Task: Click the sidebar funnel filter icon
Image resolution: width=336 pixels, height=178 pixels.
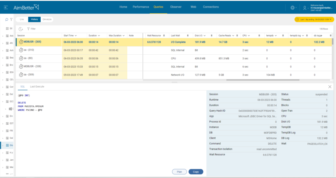Action: point(11,19)
